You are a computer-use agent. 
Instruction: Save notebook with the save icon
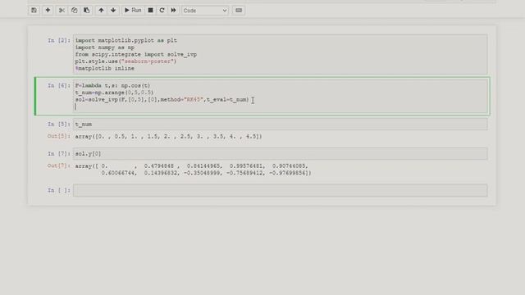pos(34,11)
